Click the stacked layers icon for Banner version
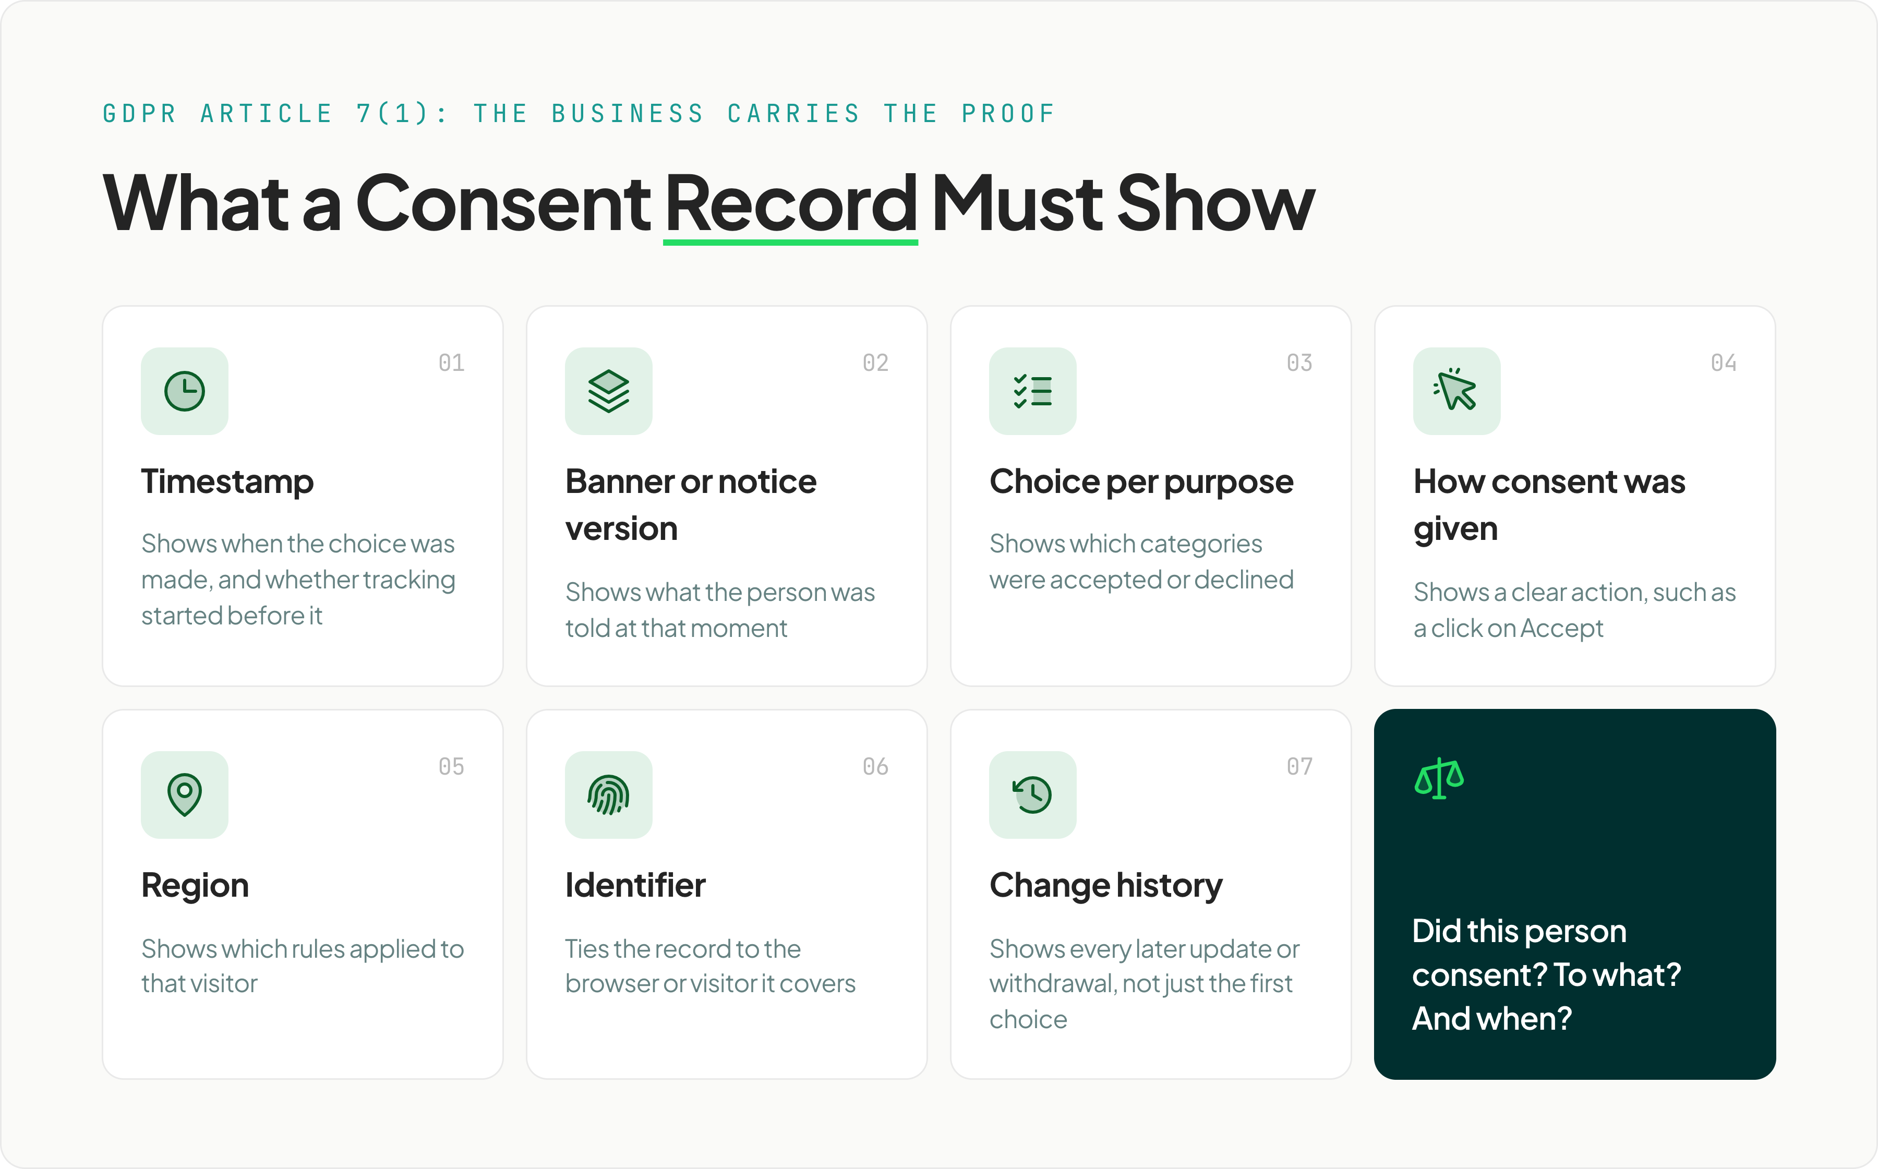This screenshot has height=1169, width=1878. [x=608, y=391]
